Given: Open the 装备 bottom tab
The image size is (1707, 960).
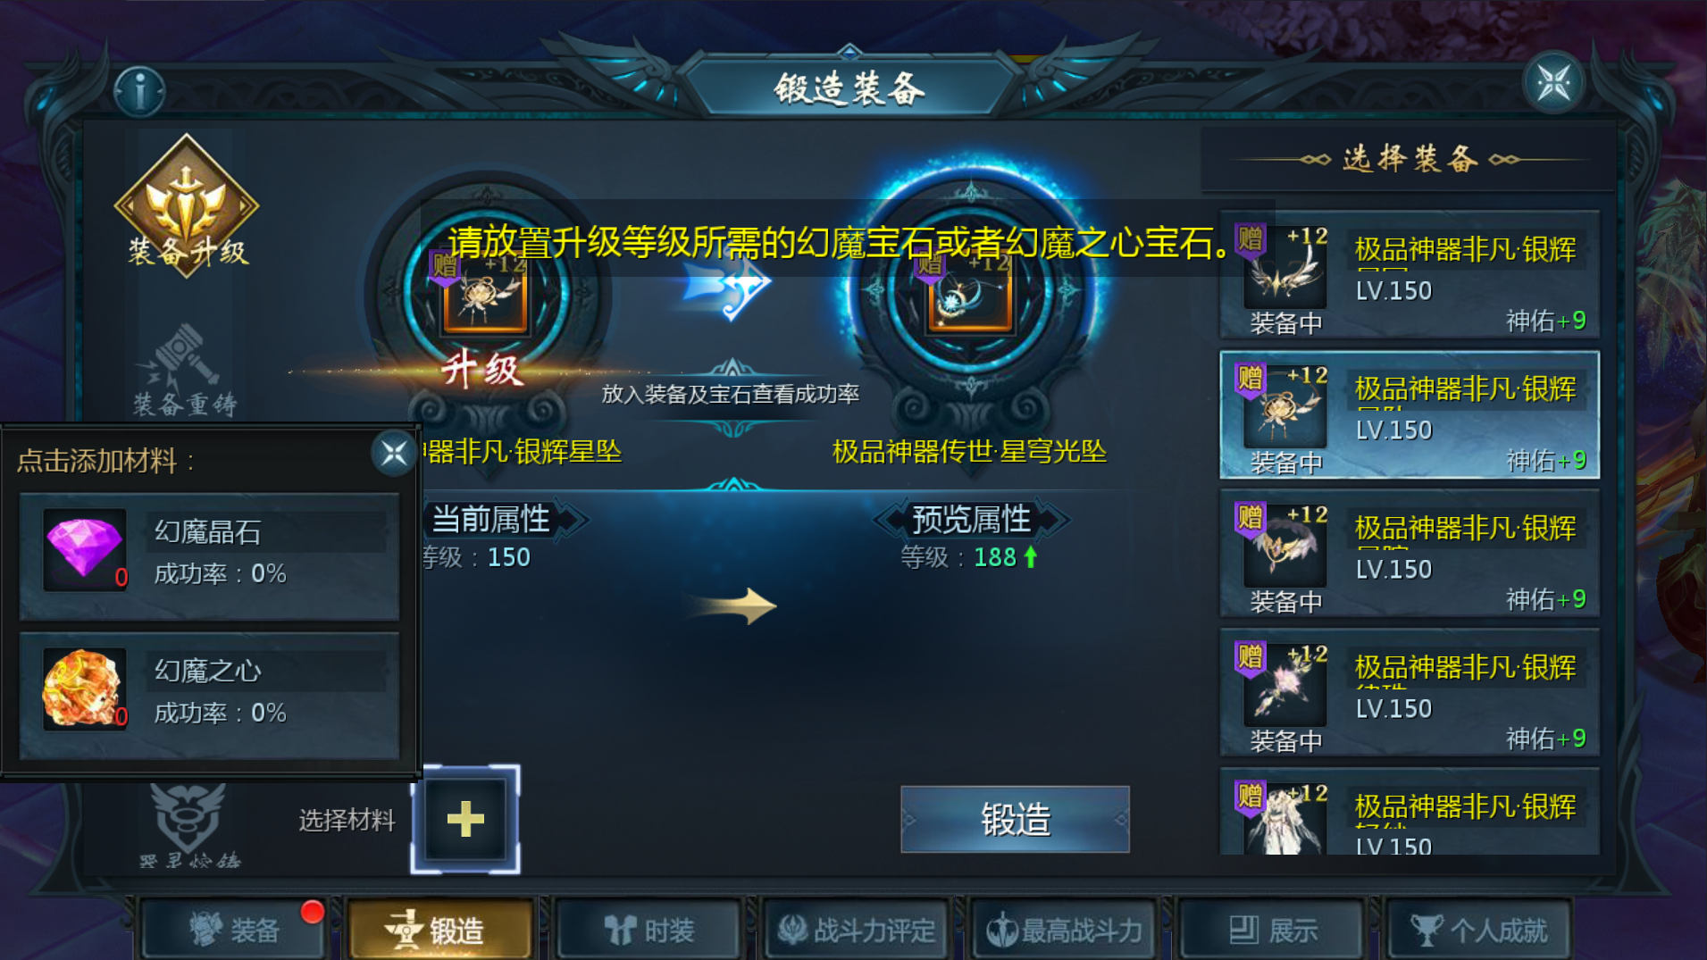Looking at the screenshot, I should 235,930.
